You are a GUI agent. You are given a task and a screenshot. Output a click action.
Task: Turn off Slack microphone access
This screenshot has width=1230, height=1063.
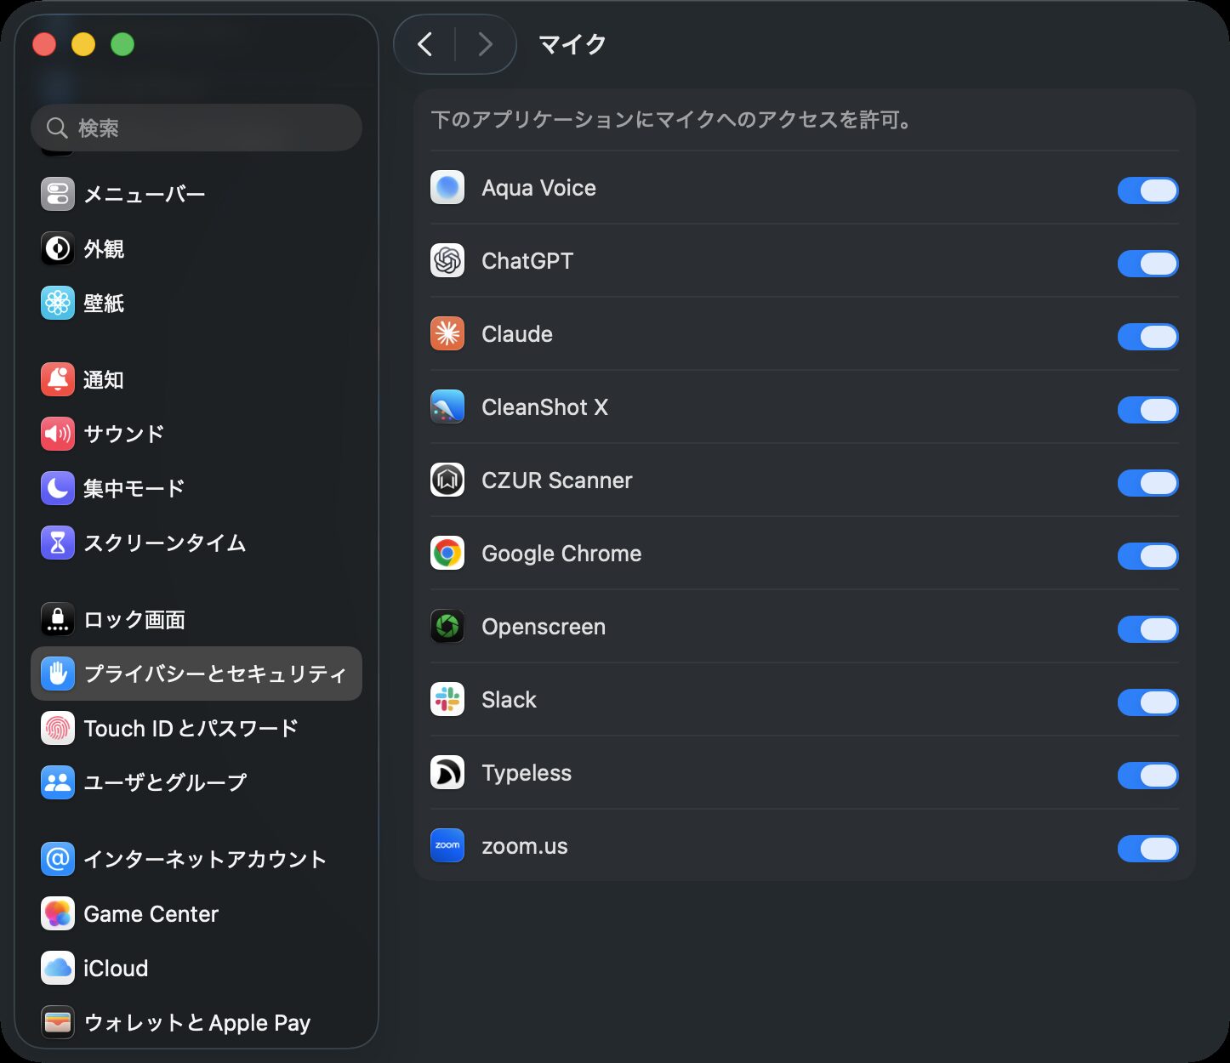(x=1147, y=702)
